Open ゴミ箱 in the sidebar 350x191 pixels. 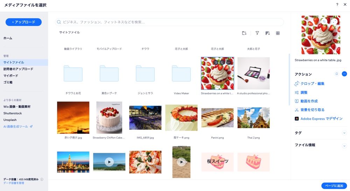coord(8,82)
